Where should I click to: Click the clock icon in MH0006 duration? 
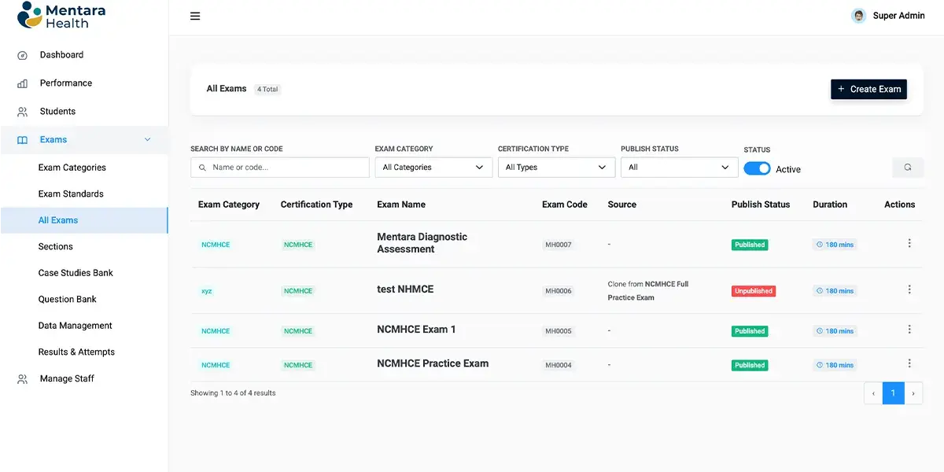(x=820, y=291)
